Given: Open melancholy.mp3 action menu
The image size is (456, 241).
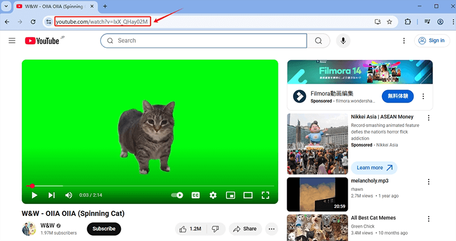Looking at the screenshot, I should (x=429, y=182).
